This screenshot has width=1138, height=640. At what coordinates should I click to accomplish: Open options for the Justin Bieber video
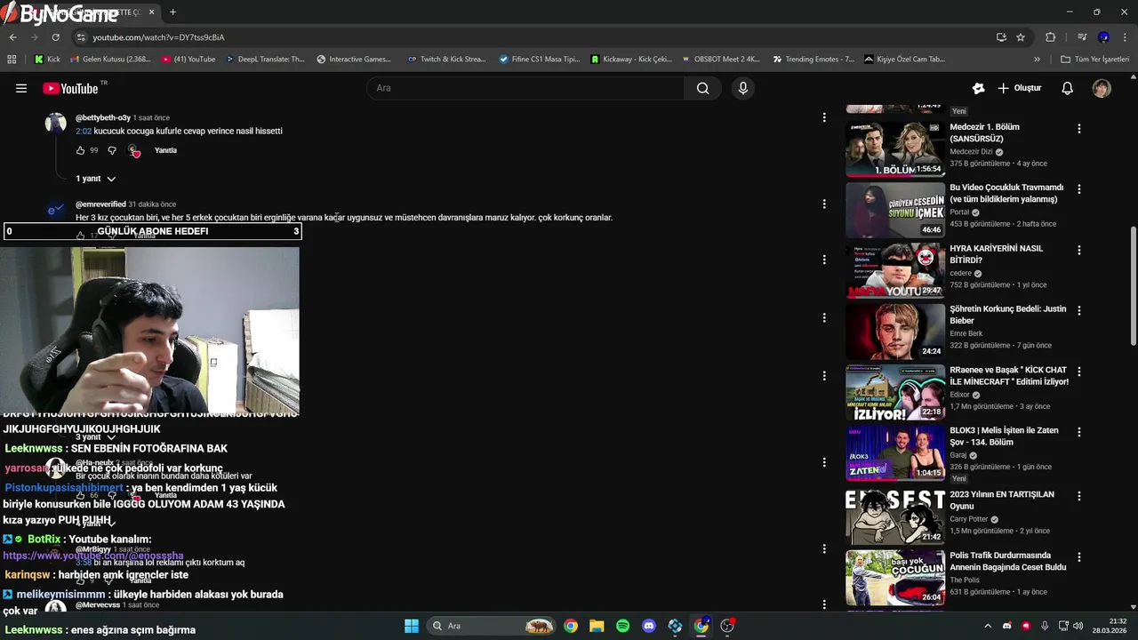click(x=1079, y=311)
